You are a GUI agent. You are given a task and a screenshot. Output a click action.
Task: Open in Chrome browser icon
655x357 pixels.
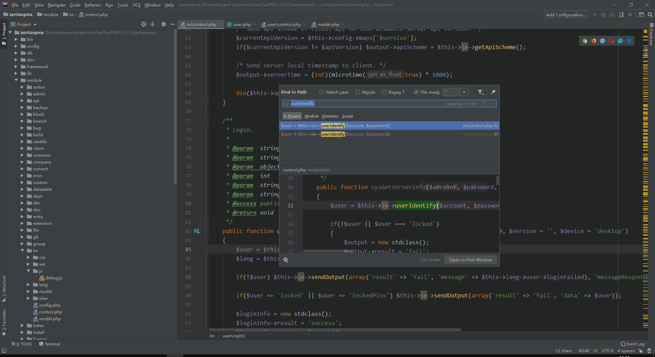point(585,41)
